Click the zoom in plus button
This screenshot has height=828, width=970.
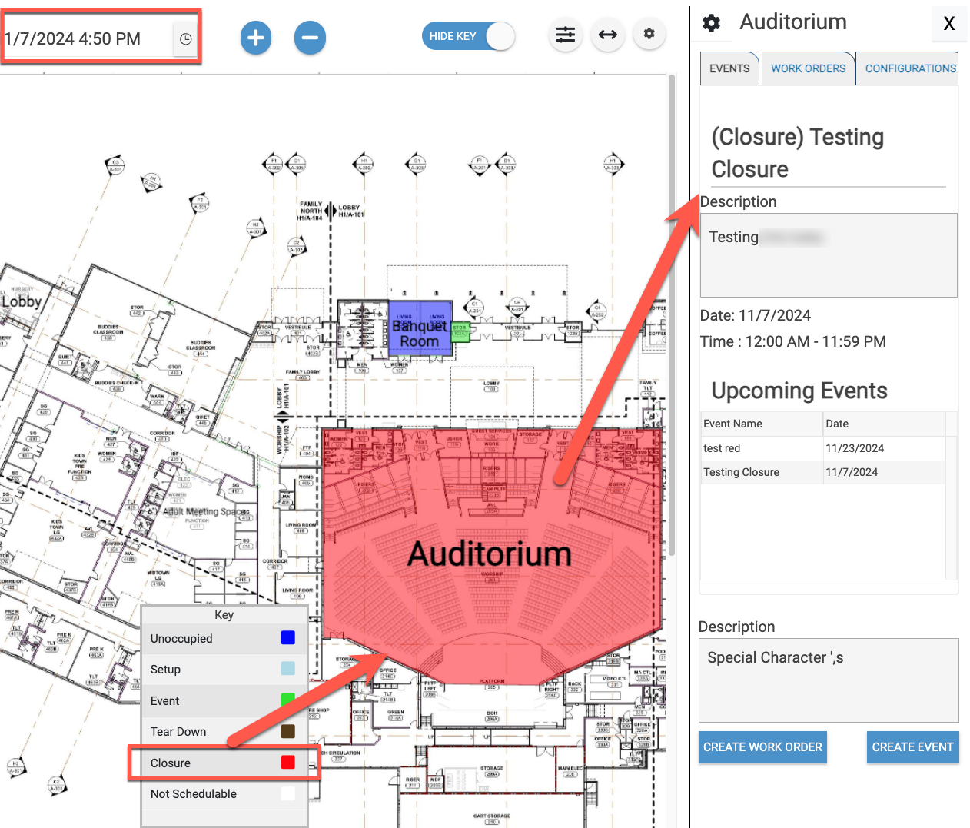tap(256, 38)
